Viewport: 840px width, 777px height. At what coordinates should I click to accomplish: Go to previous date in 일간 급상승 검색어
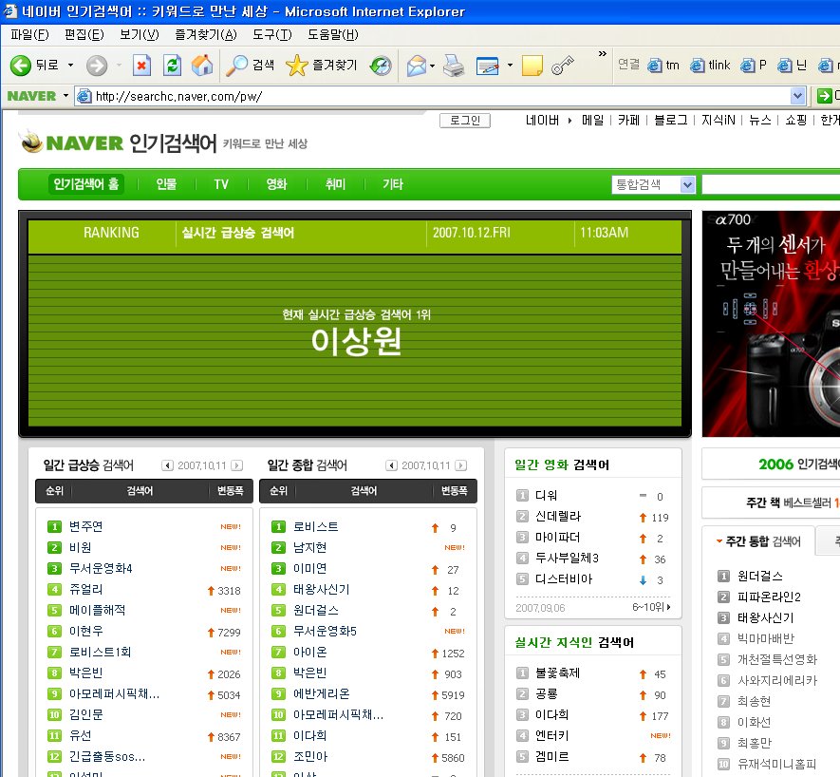[168, 465]
